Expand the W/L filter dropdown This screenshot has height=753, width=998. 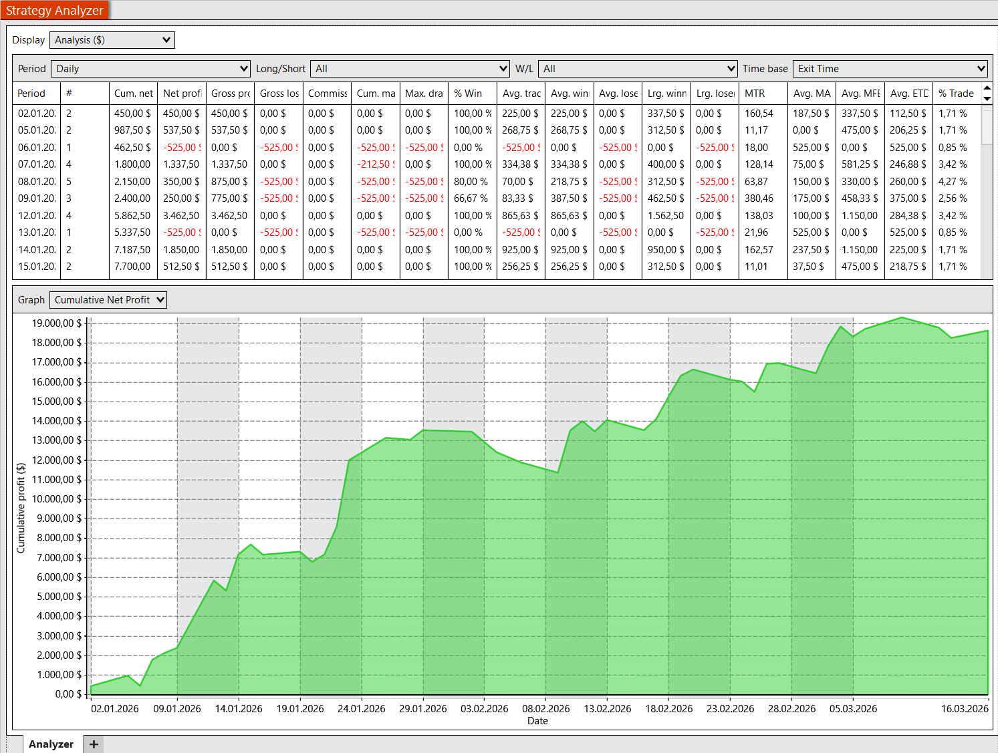[638, 69]
